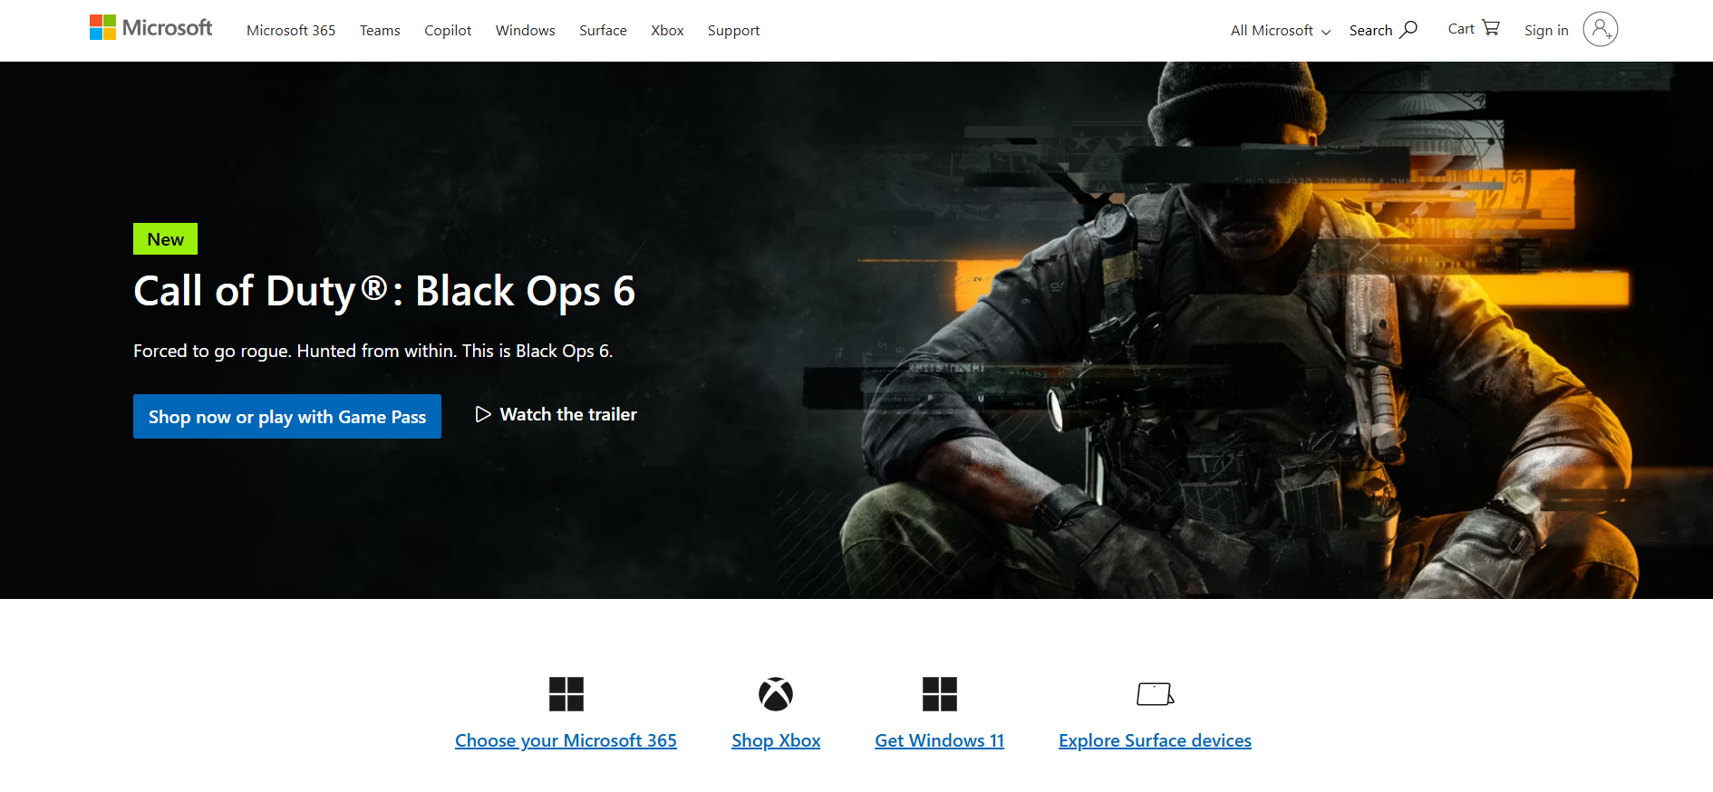1713x792 pixels.
Task: Click the Watch the trailer link text
Action: (568, 414)
